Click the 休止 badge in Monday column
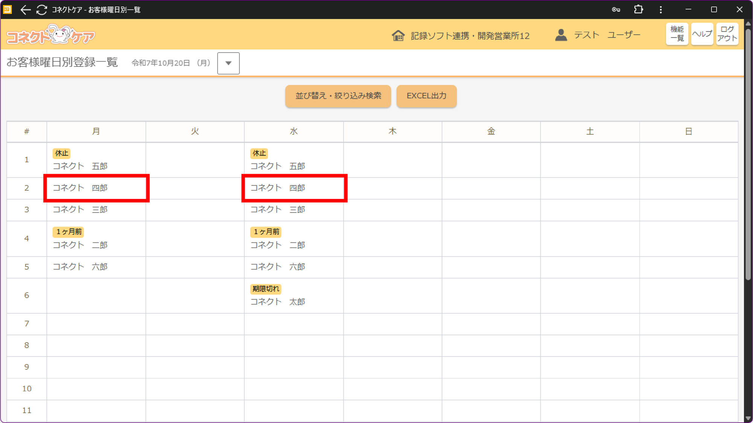Viewport: 753px width, 423px height. click(x=61, y=153)
